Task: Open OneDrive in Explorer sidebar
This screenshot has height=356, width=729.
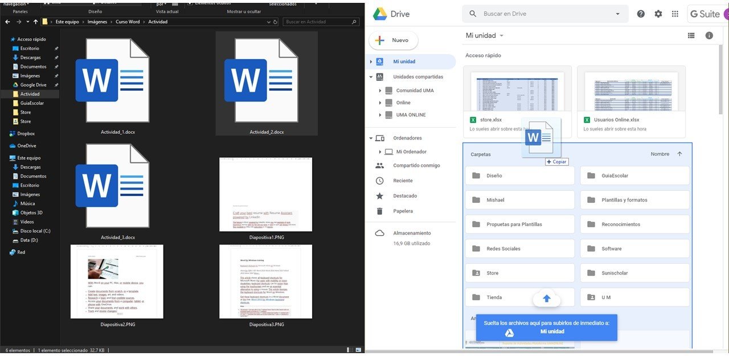Action: 27,146
